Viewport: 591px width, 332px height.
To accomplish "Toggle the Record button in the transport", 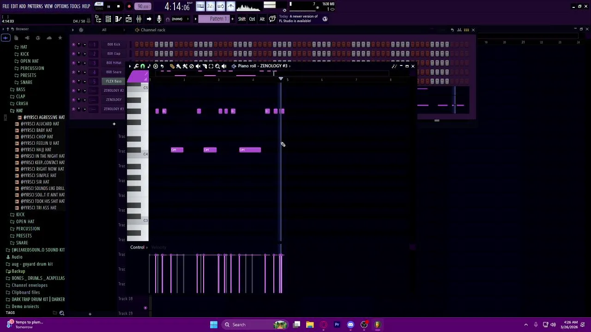I will pos(129,6).
